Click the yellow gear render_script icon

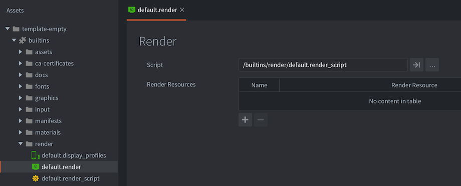35,178
